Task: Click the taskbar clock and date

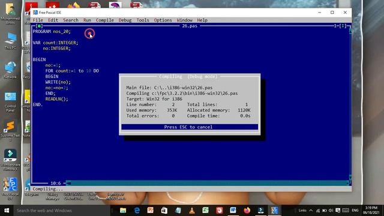Action: (x=371, y=211)
